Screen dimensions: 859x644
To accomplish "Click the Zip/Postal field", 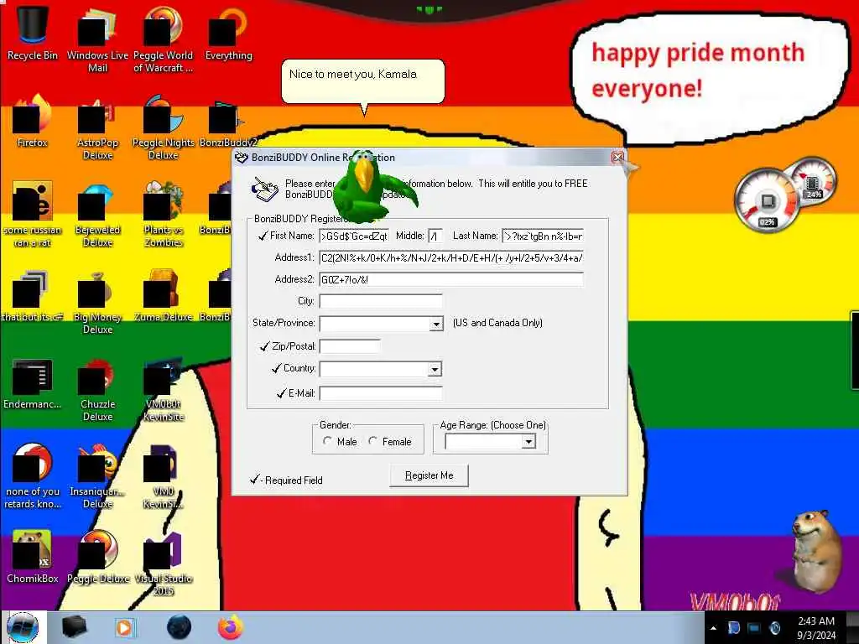I will pyautogui.click(x=350, y=346).
